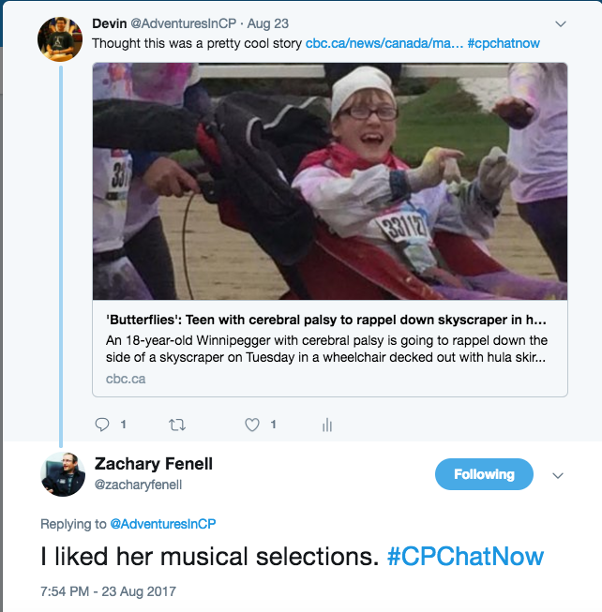This screenshot has width=602, height=612.
Task: Click Zachary Fenell's profile avatar
Action: tap(64, 473)
